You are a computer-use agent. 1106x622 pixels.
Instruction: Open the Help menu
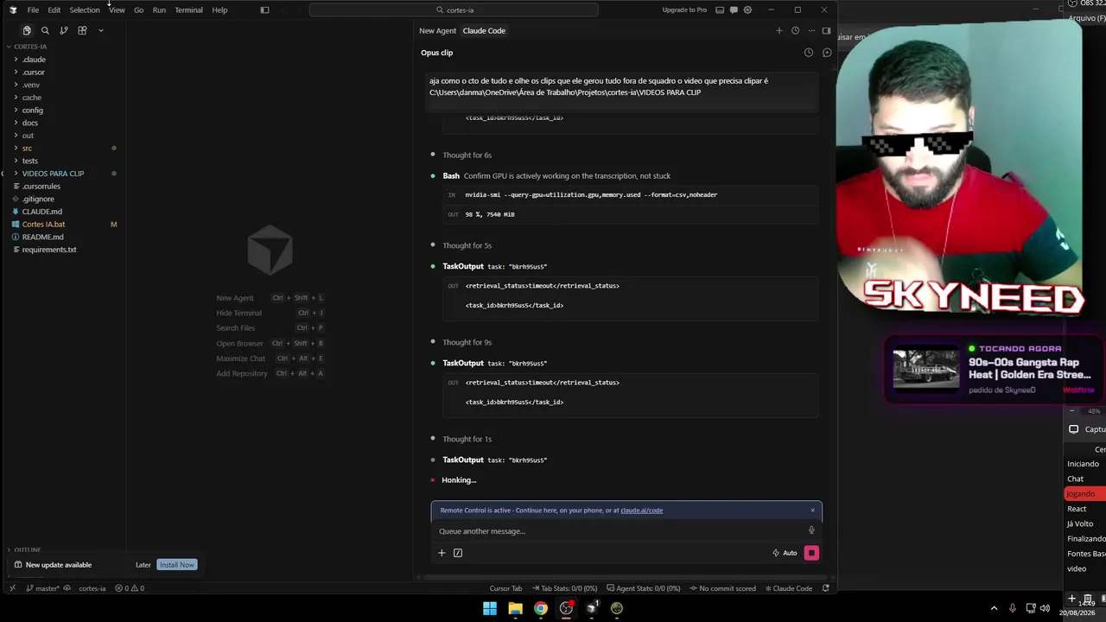click(x=219, y=10)
